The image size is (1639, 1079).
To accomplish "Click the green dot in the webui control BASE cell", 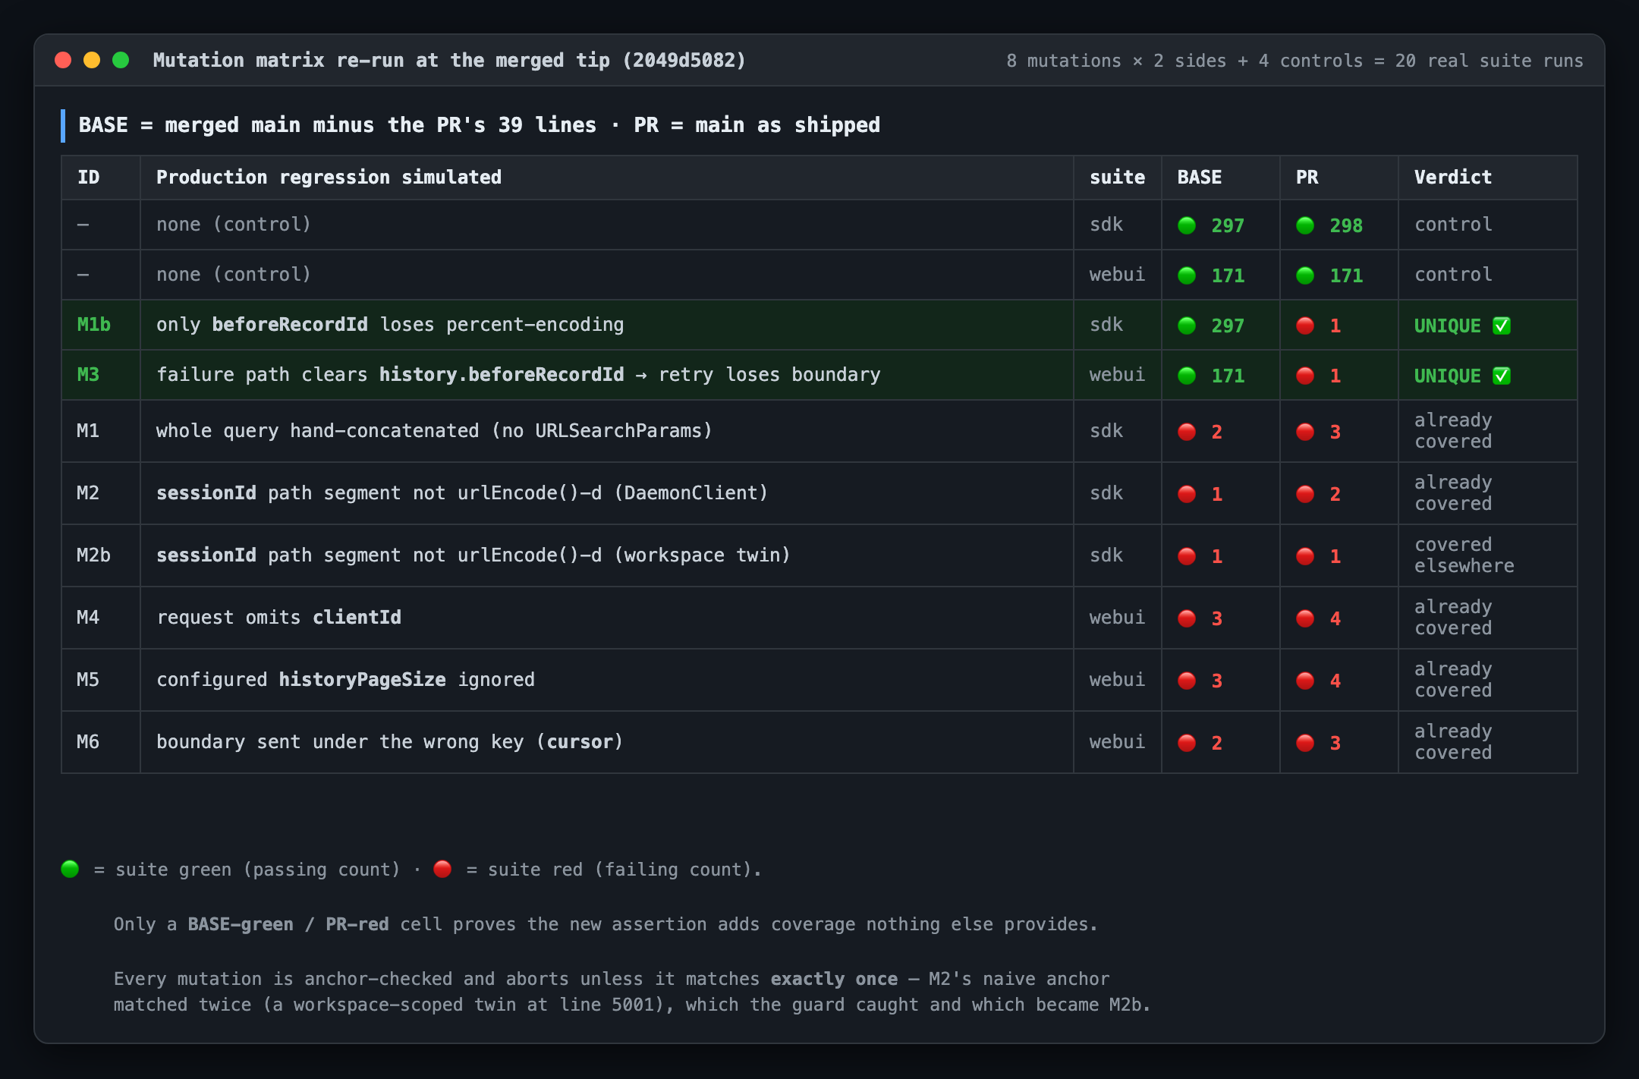I will coord(1187,275).
